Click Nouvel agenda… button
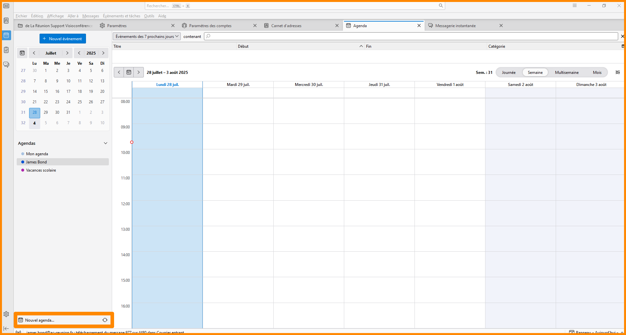626x335 pixels. click(x=40, y=320)
